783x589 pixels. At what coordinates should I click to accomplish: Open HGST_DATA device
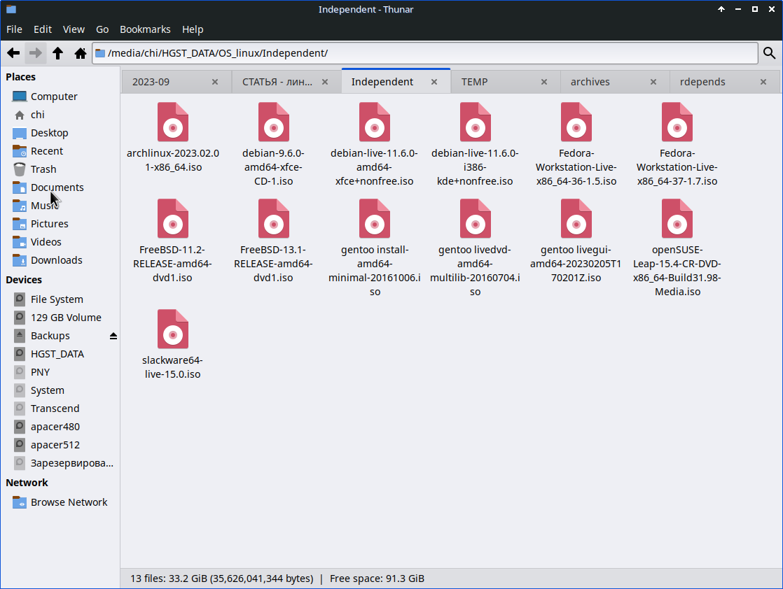pyautogui.click(x=60, y=354)
